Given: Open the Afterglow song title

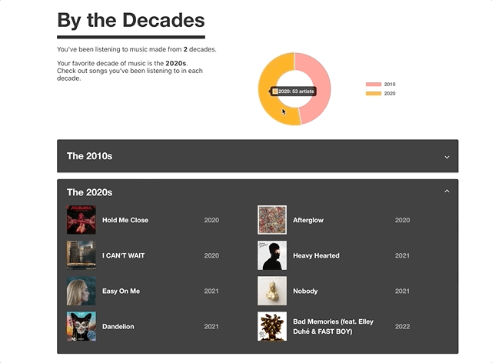Looking at the screenshot, I should pyautogui.click(x=308, y=220).
